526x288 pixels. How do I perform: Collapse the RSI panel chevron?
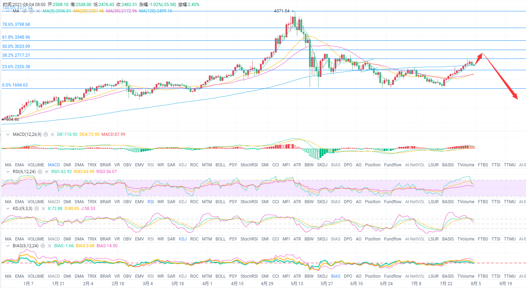pos(8,171)
